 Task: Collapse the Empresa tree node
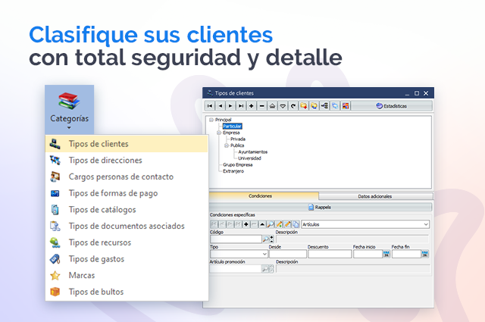click(217, 133)
